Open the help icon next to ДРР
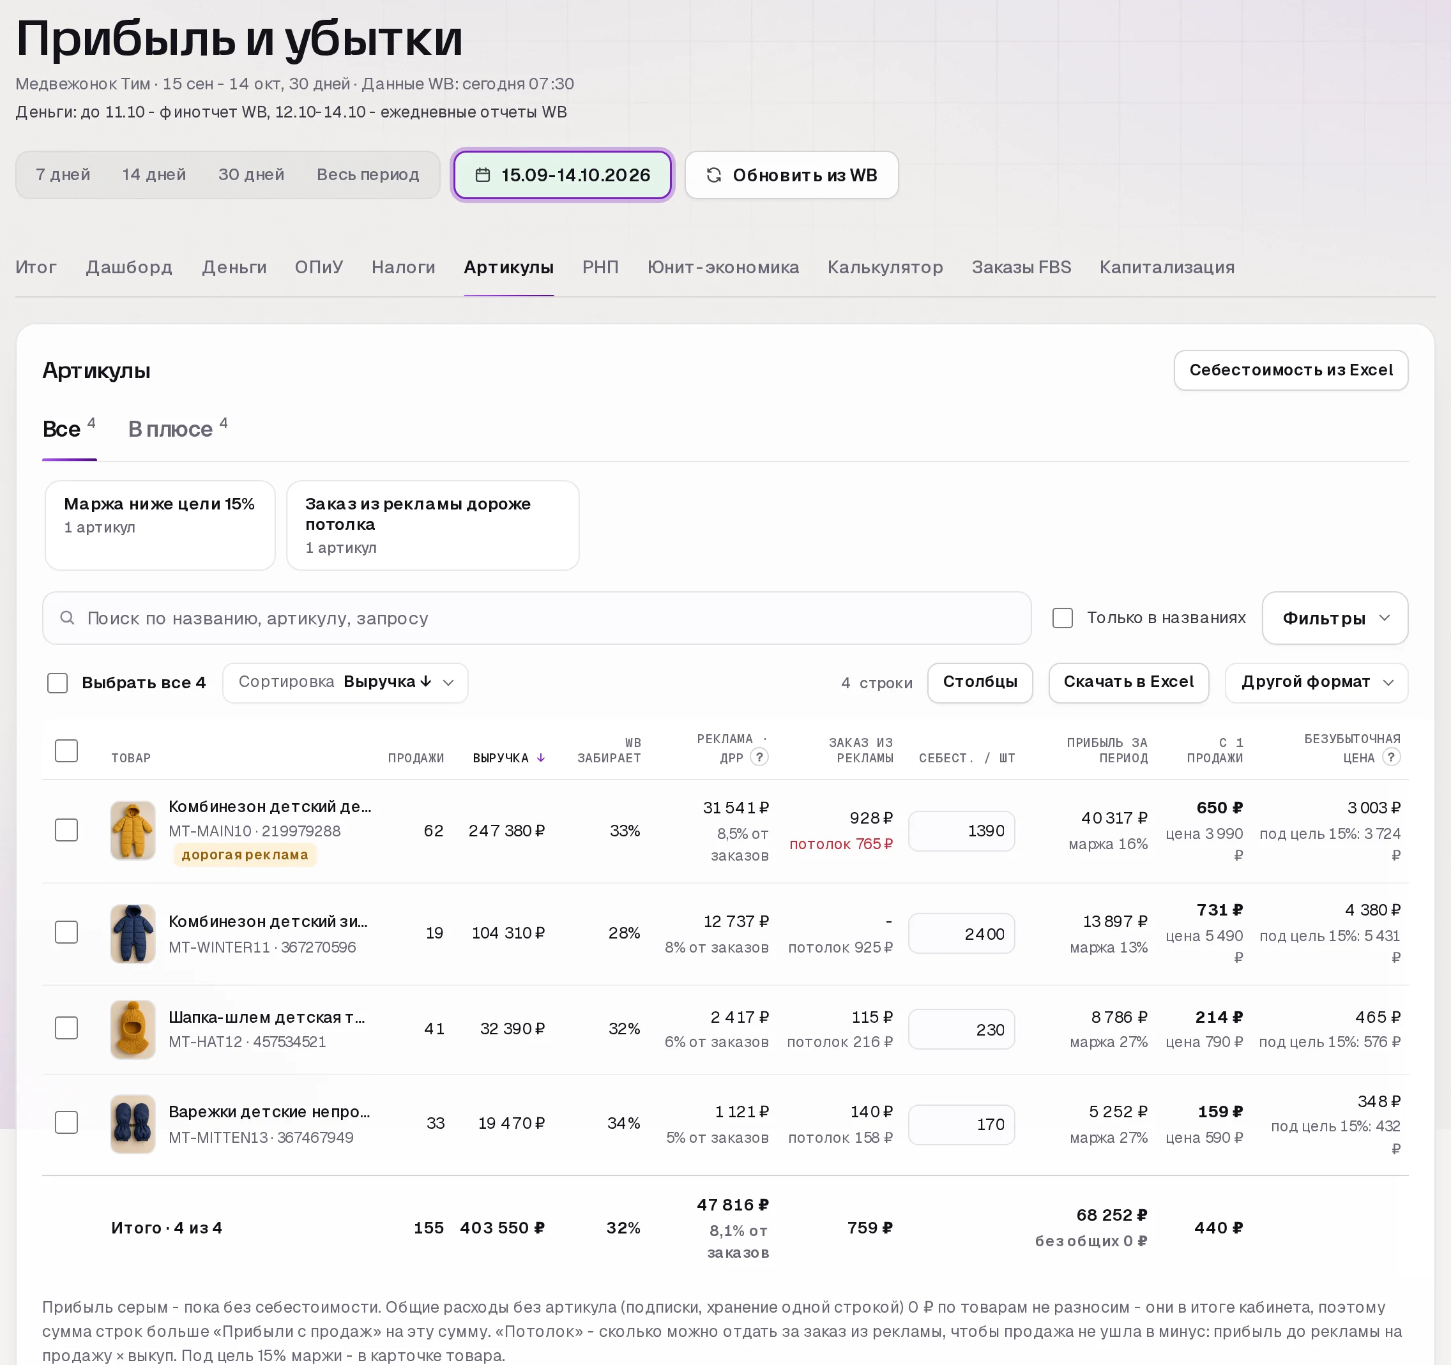Image resolution: width=1451 pixels, height=1365 pixels. 759,757
